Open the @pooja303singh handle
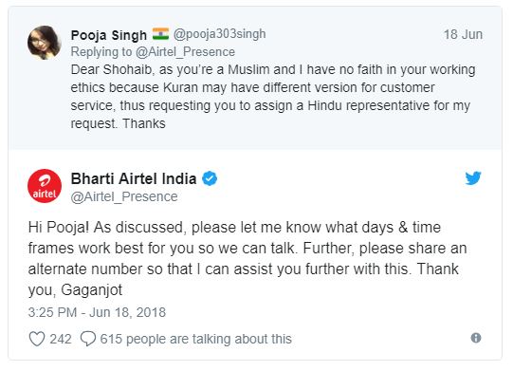 219,34
